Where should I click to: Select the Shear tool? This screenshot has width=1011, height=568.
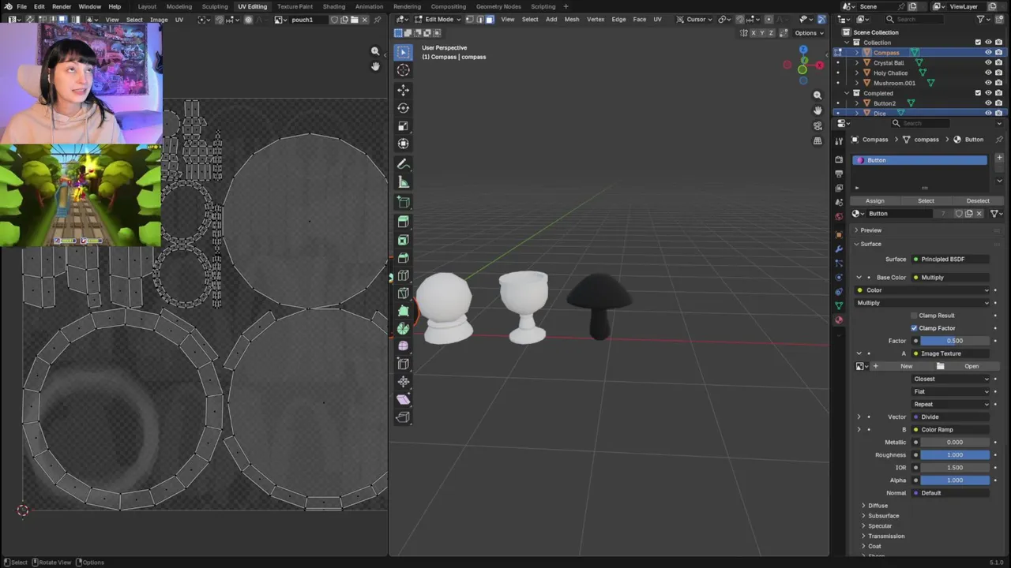pyautogui.click(x=403, y=399)
